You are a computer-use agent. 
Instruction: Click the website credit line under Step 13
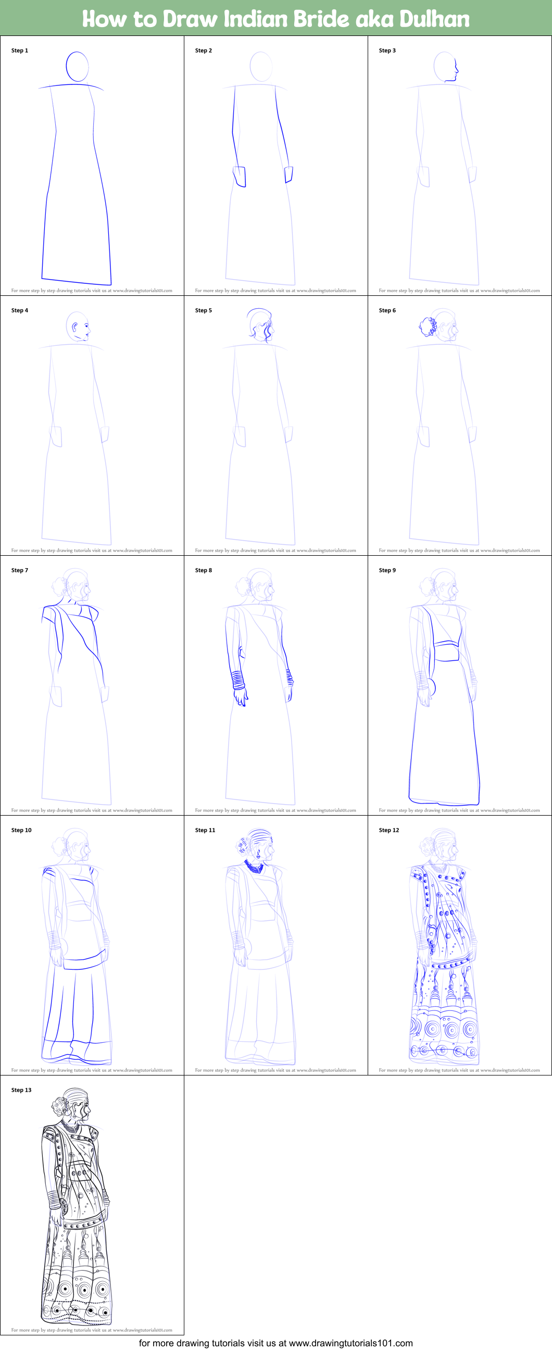[92, 1330]
